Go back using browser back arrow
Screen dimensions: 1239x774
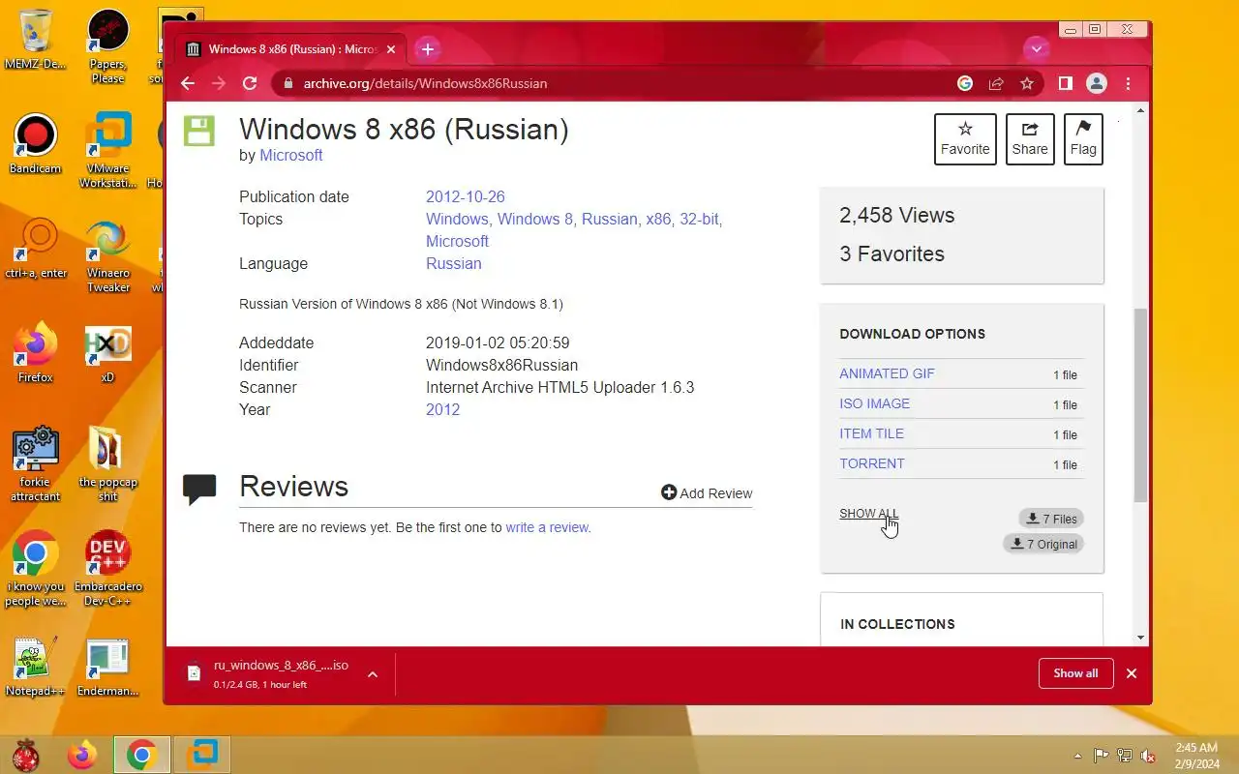pos(188,83)
